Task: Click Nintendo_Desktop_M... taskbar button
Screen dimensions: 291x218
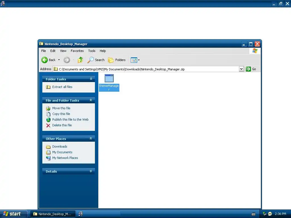Action: [x=53, y=214]
